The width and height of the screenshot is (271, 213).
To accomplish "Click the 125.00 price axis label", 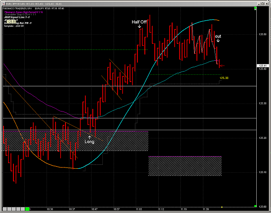I will pos(262,206).
